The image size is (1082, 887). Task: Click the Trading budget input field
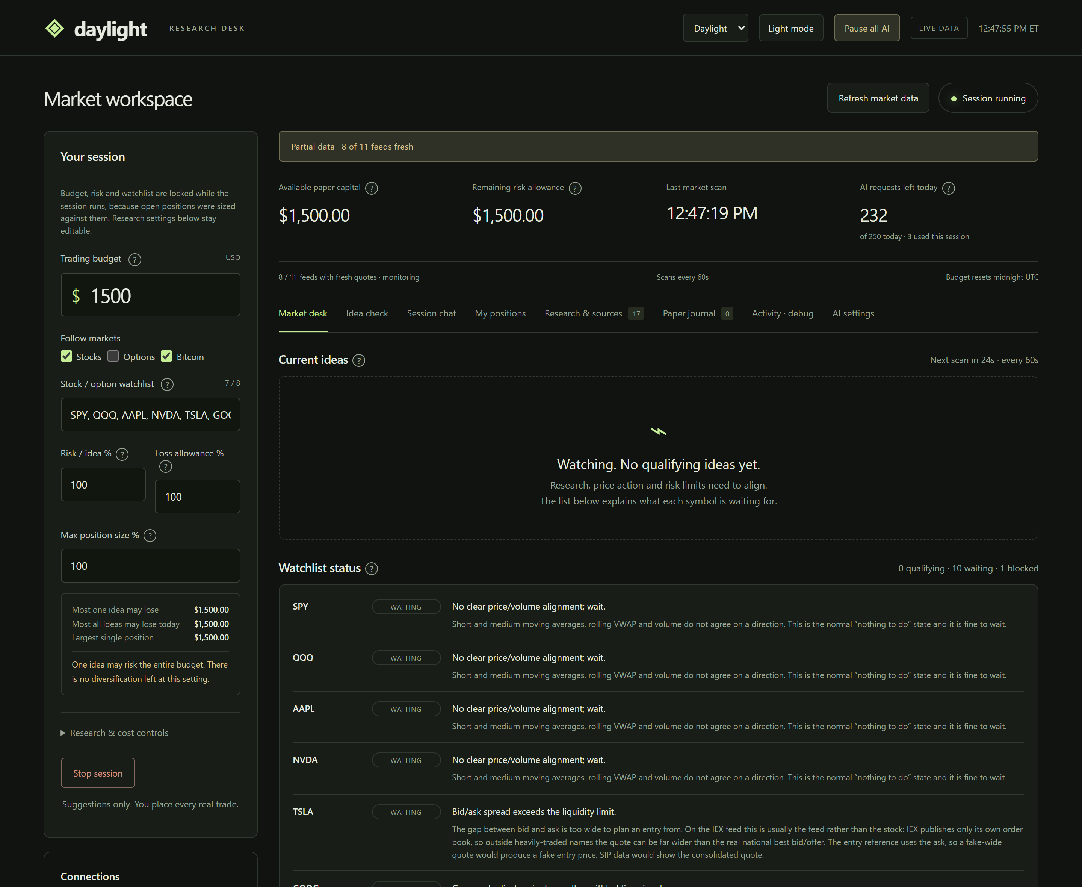(151, 295)
